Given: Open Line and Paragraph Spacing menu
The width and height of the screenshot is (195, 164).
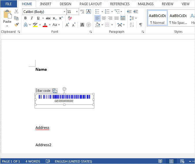Looking at the screenshot, I should 133,18.
